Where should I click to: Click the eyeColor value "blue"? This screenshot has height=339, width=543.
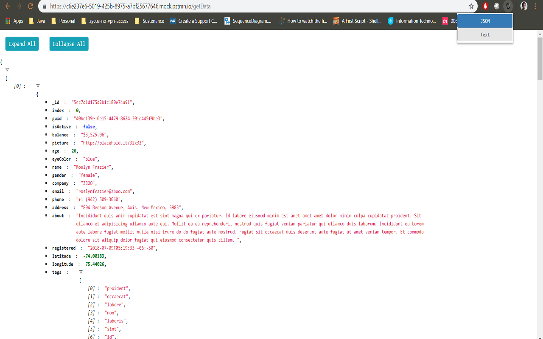pos(90,159)
